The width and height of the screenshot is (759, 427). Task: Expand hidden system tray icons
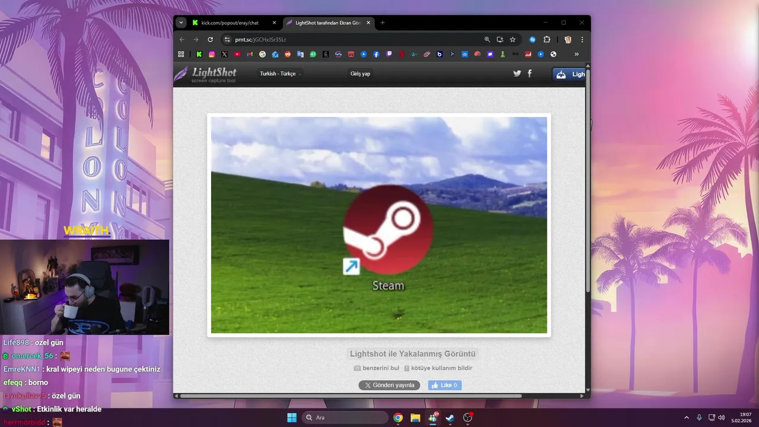click(687, 418)
